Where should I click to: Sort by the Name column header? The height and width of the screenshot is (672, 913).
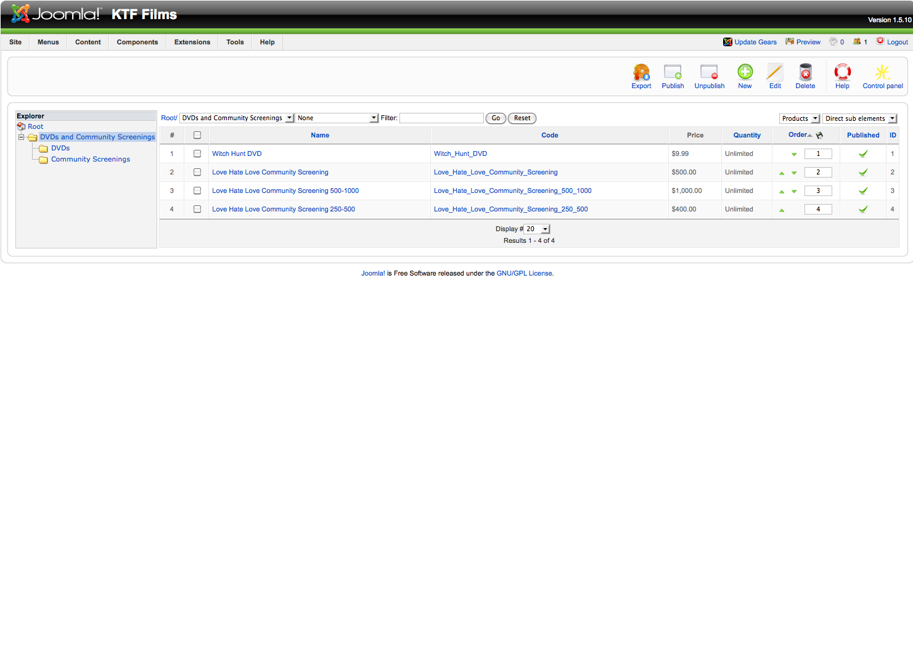(320, 135)
